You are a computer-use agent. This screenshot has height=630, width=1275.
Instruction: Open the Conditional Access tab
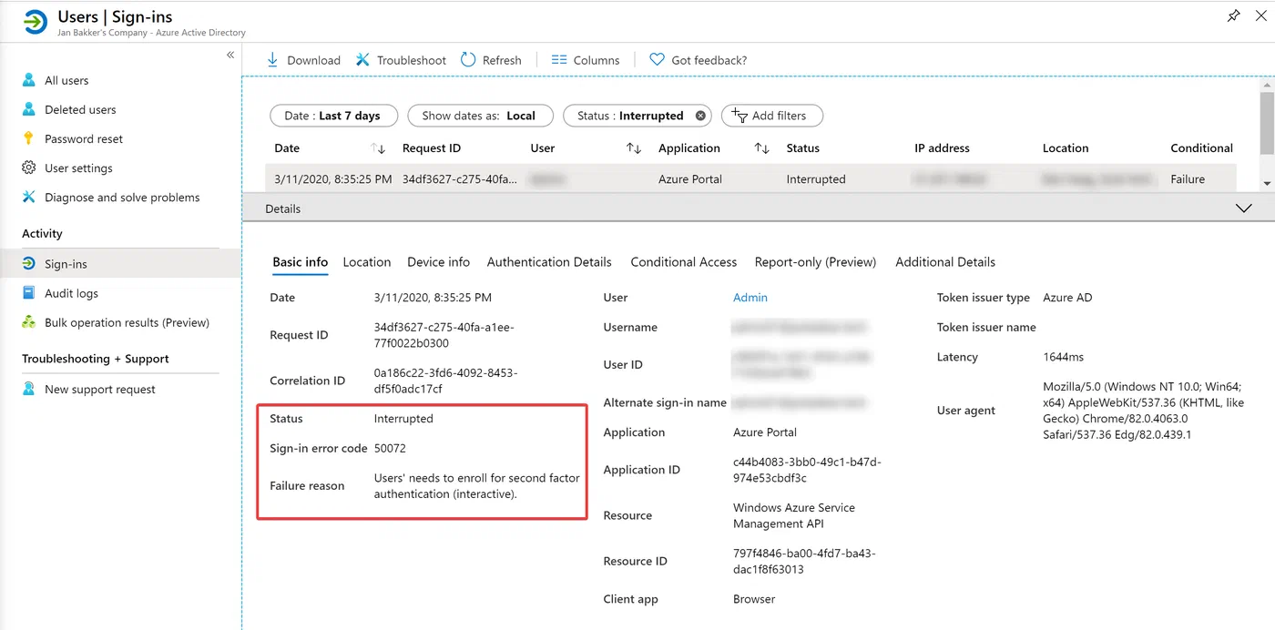684,262
